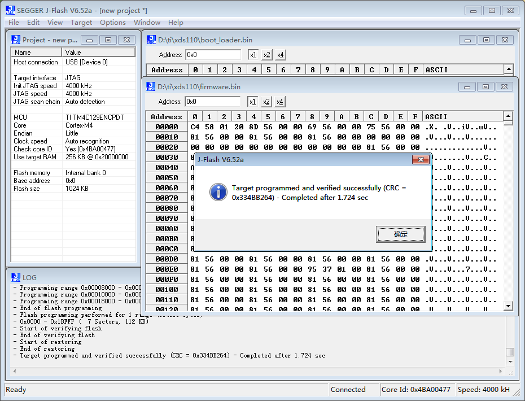Image resolution: width=525 pixels, height=401 pixels.
Task: Click Core Id status bar entry
Action: tap(418, 390)
